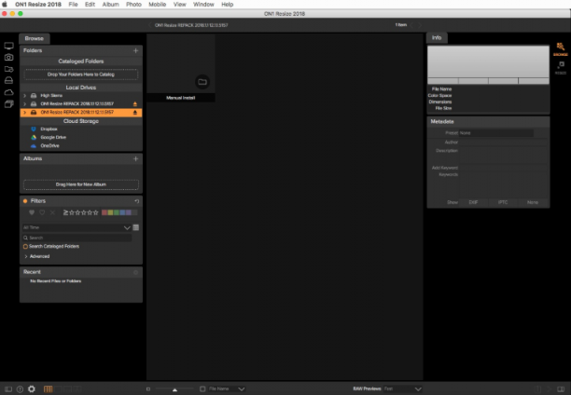The width and height of the screenshot is (571, 395).
Task: Filter by blue color label
Action: point(123,212)
